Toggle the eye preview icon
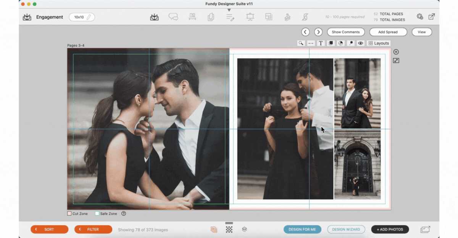The height and width of the screenshot is (238, 458). [361, 43]
